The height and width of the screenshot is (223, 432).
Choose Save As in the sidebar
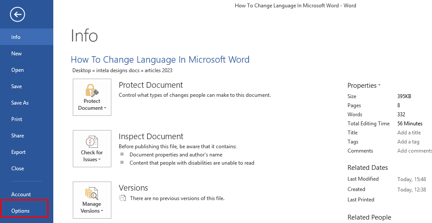point(26,103)
